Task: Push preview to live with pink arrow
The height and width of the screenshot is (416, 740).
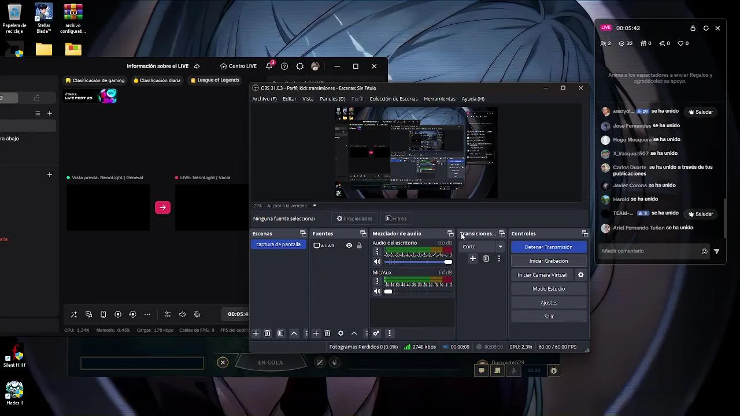Action: (162, 207)
